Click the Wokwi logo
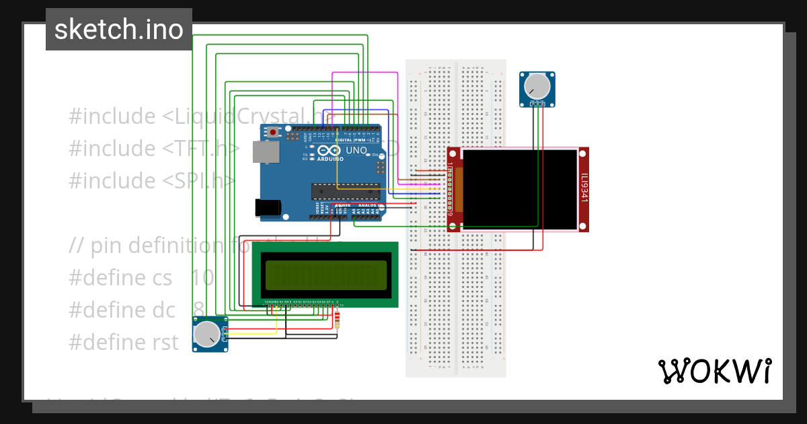The width and height of the screenshot is (807, 424). click(715, 369)
